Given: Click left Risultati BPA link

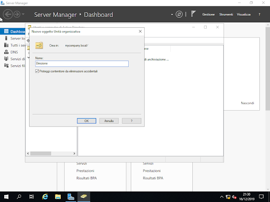Looking at the screenshot, I should pos(86,178).
